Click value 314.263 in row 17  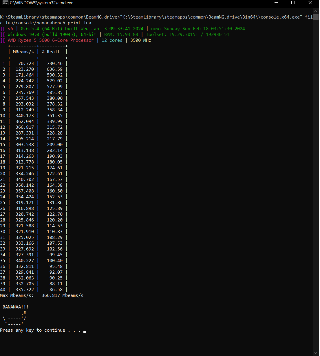pos(25,156)
